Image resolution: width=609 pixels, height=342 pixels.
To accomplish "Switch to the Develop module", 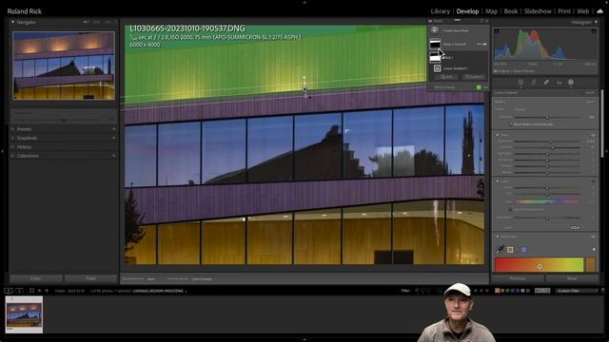I will 467,11.
